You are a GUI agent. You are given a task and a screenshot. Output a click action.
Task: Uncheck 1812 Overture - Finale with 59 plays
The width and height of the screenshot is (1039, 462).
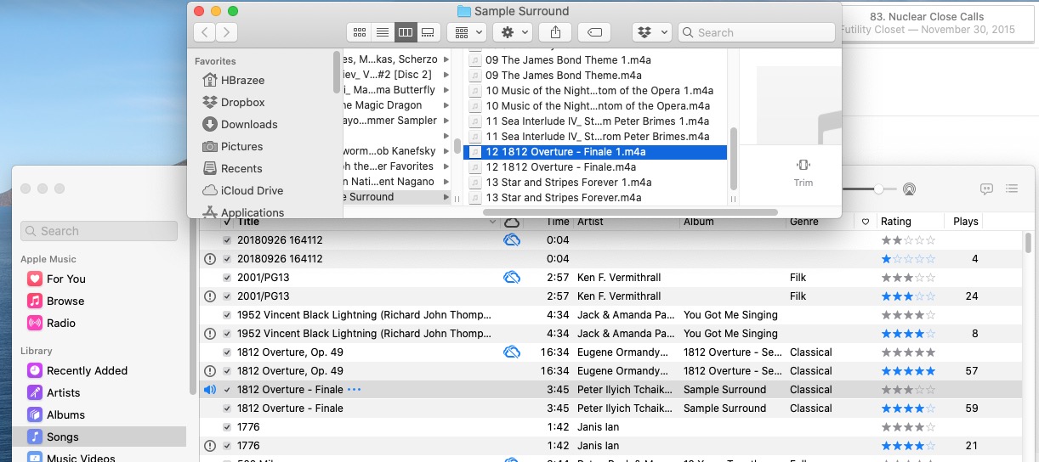(227, 408)
